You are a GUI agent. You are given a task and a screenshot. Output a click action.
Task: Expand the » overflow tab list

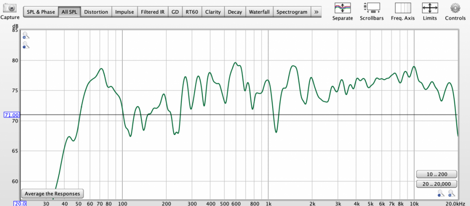[x=316, y=12]
